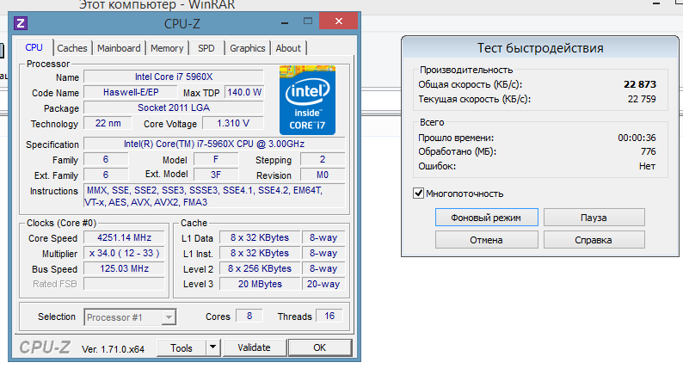Image resolution: width=683 pixels, height=381 pixels.
Task: Click the 1.310 V core voltage value
Action: click(x=233, y=123)
